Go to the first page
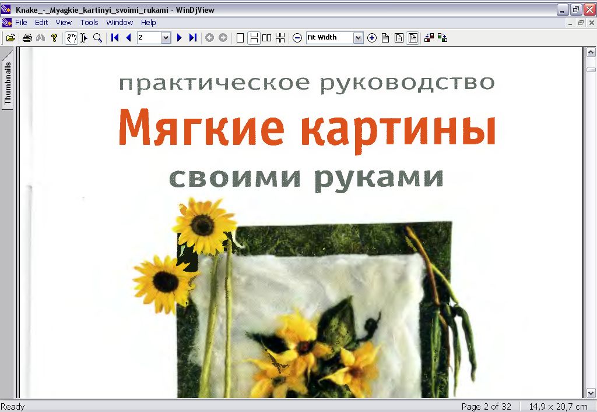The height and width of the screenshot is (412, 597). point(115,38)
